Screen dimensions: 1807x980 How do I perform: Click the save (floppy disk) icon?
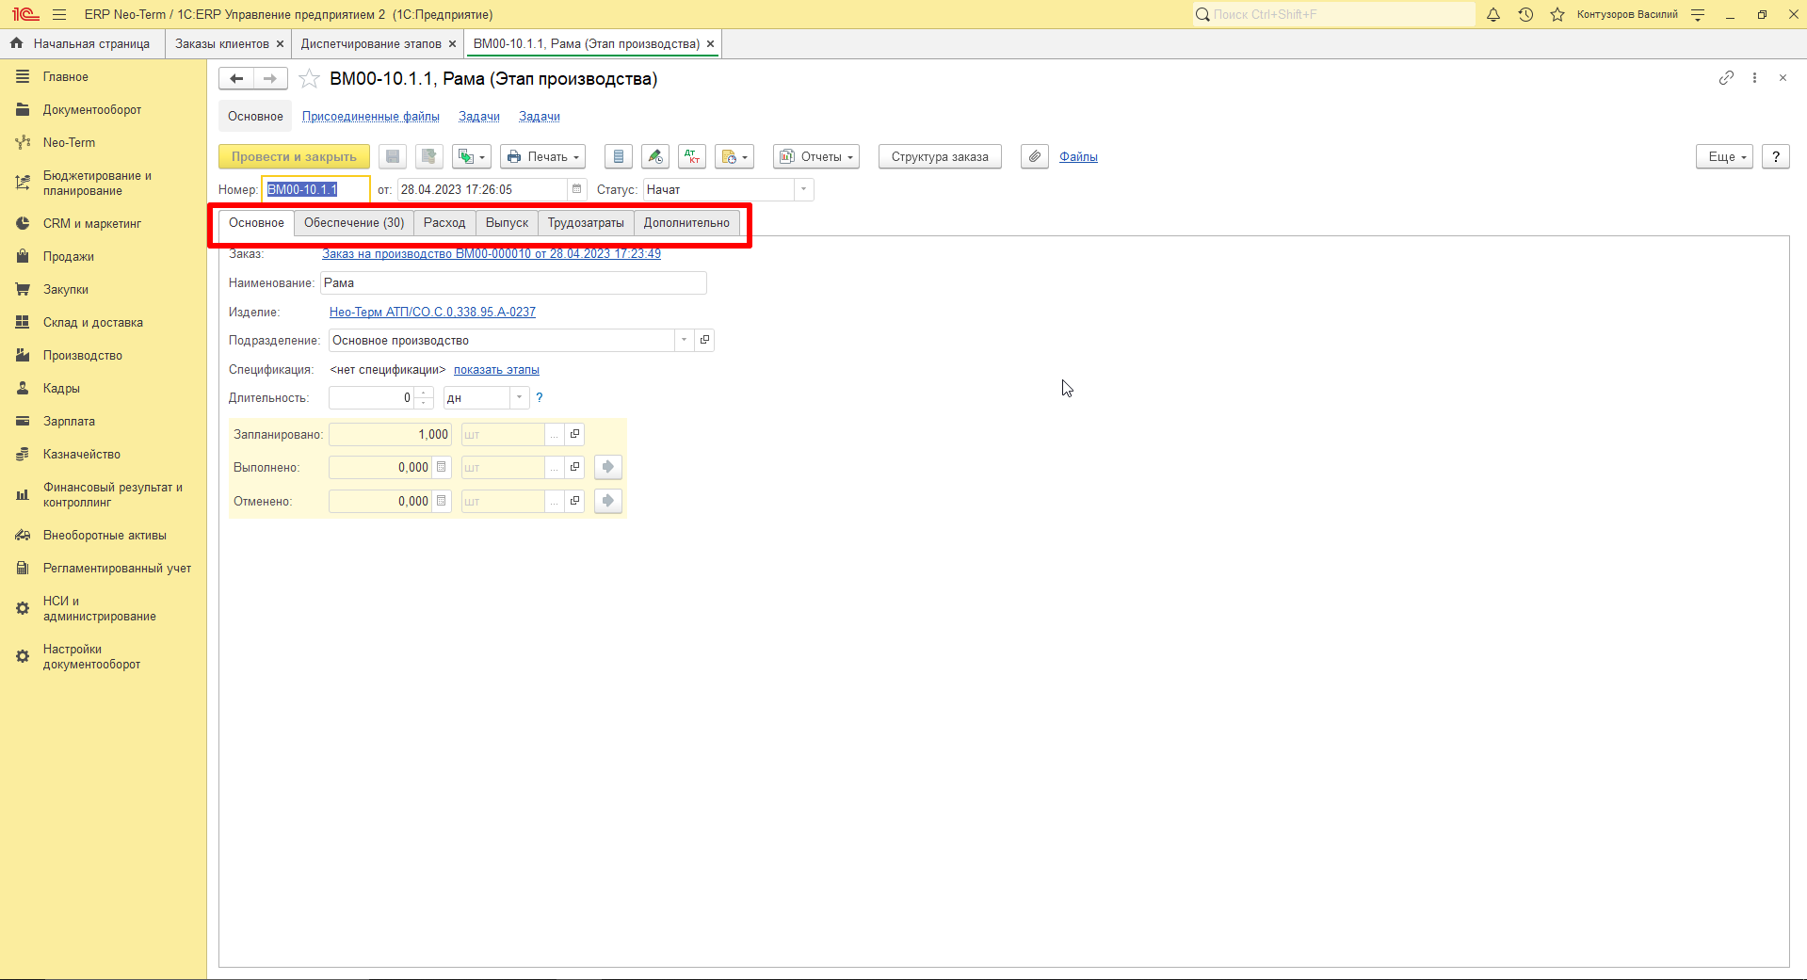coord(393,157)
